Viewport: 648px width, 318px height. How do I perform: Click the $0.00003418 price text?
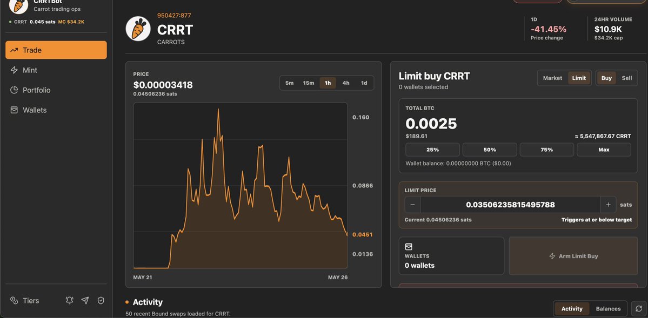(163, 85)
